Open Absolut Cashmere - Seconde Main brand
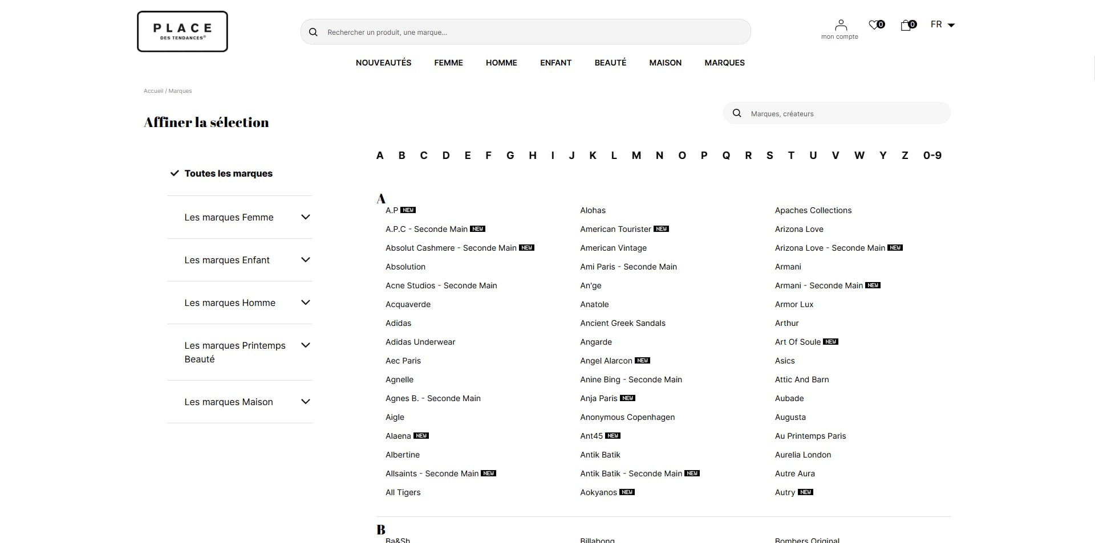 (451, 248)
